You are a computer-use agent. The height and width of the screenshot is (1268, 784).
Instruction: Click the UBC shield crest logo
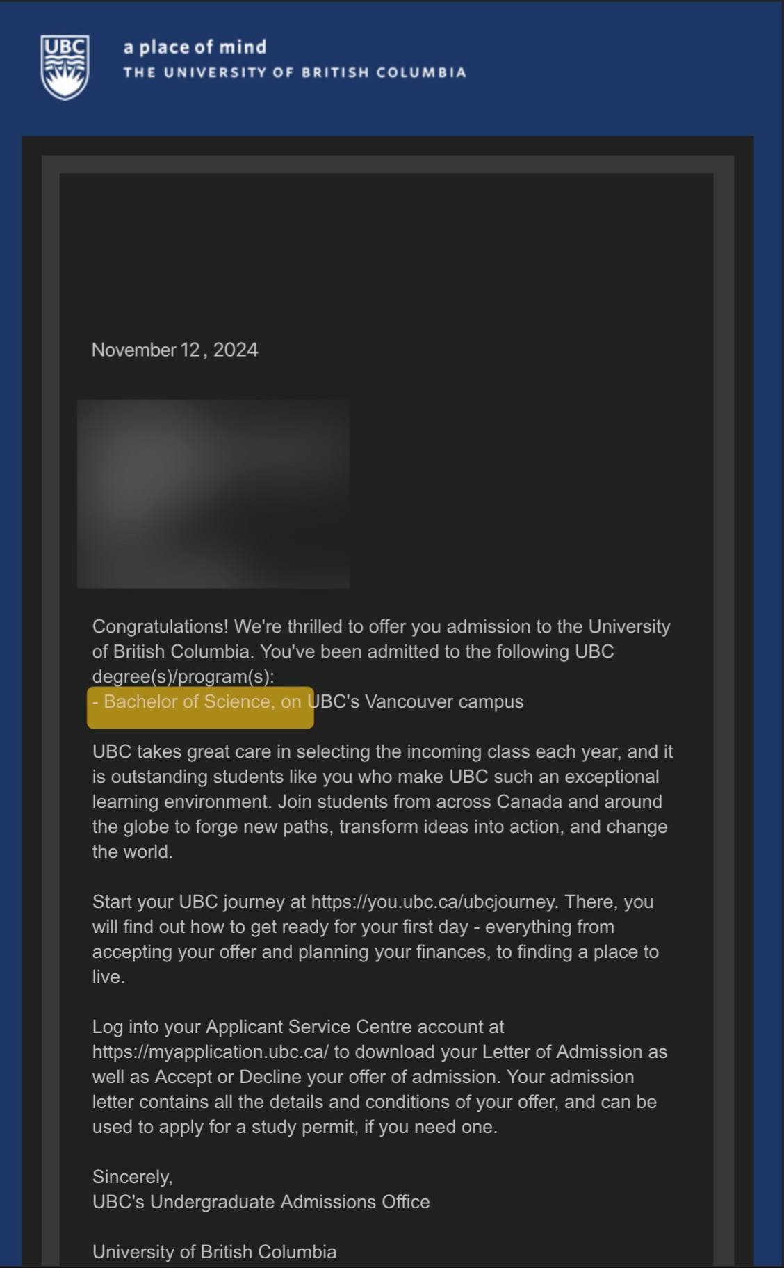point(65,67)
